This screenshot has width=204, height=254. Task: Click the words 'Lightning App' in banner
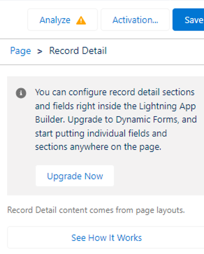pyautogui.click(x=167, y=106)
